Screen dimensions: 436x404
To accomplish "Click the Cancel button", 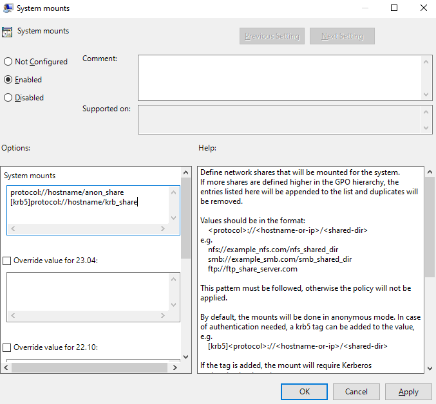I will pos(356,392).
